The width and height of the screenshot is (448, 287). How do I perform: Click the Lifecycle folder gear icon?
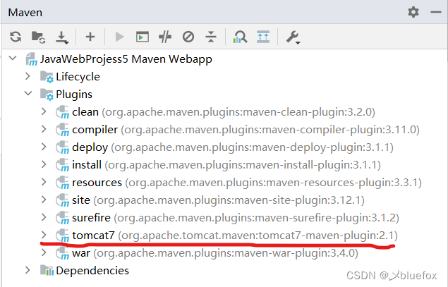47,77
